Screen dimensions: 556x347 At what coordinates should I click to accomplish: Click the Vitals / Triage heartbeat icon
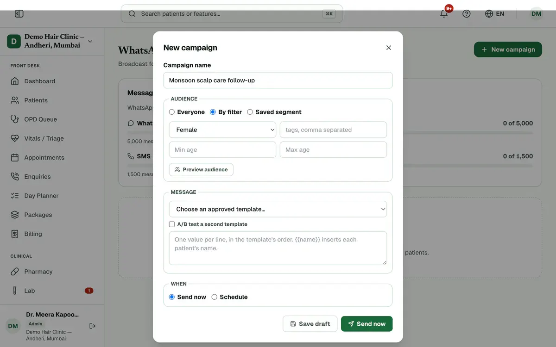(15, 138)
